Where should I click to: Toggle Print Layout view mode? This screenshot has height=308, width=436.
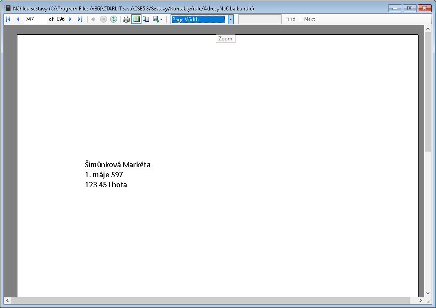(x=136, y=19)
